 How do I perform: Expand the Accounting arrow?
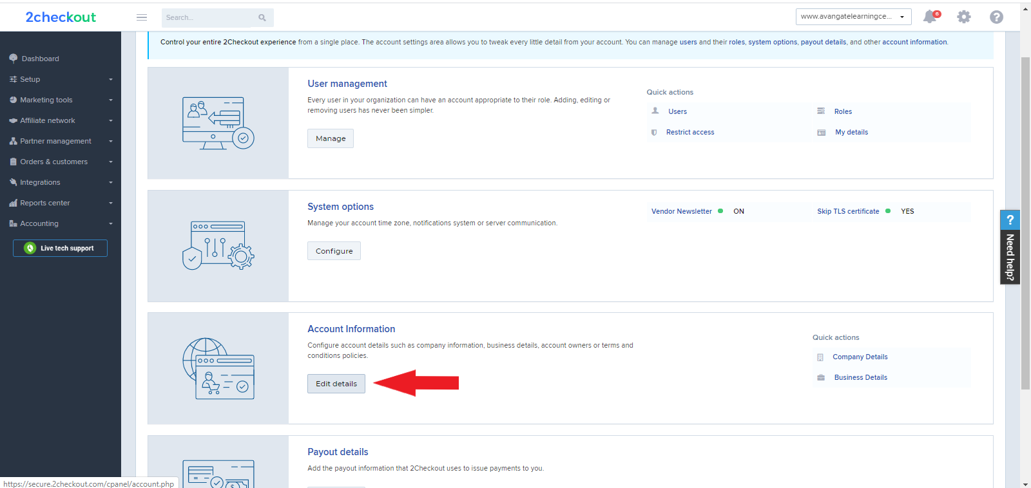coord(111,224)
